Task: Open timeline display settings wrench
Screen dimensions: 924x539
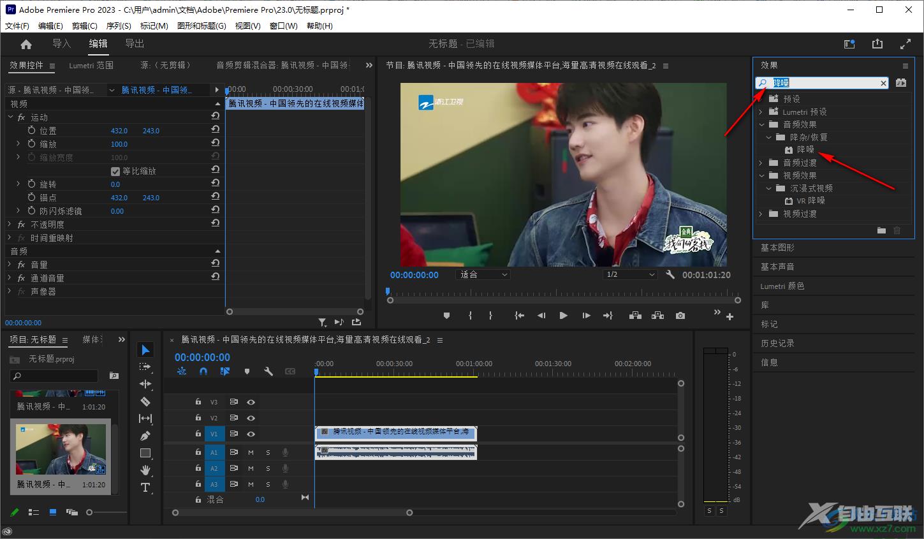Action: pos(268,371)
